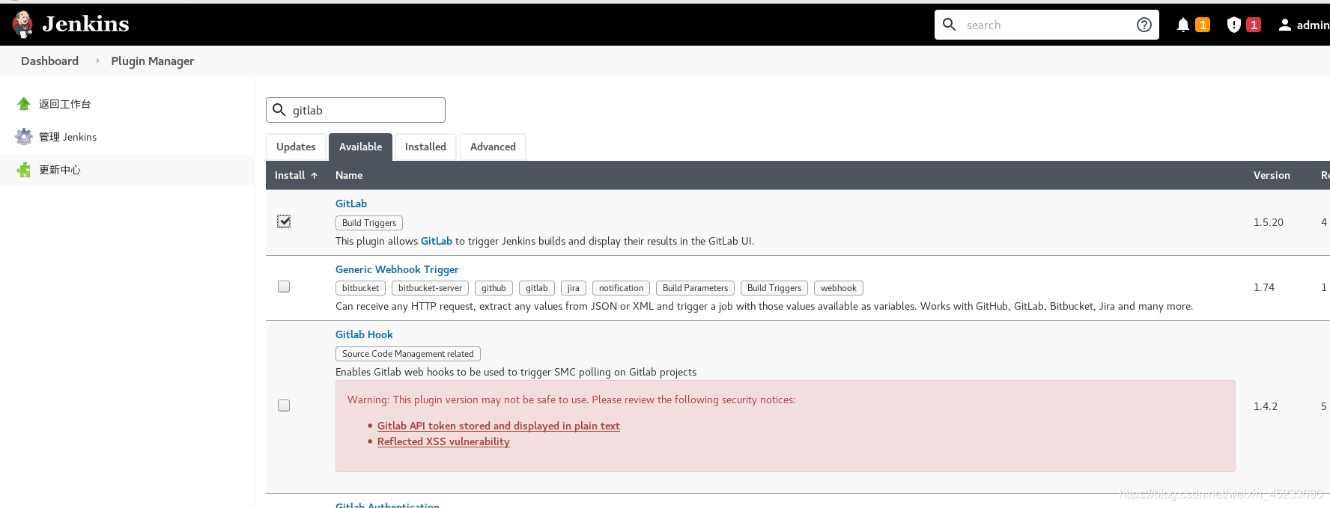Viewport: 1330px width, 508px height.
Task: Click the Build Parameters tag
Action: point(695,288)
